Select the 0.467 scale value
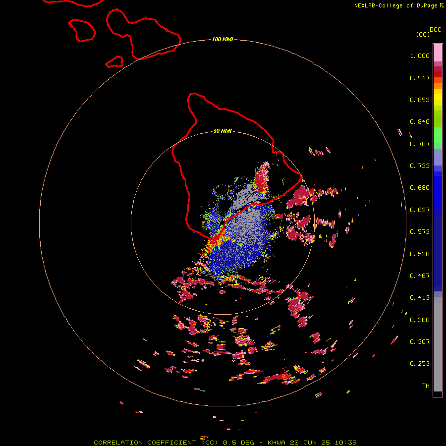Screen dimensions: 446x446 [420, 276]
